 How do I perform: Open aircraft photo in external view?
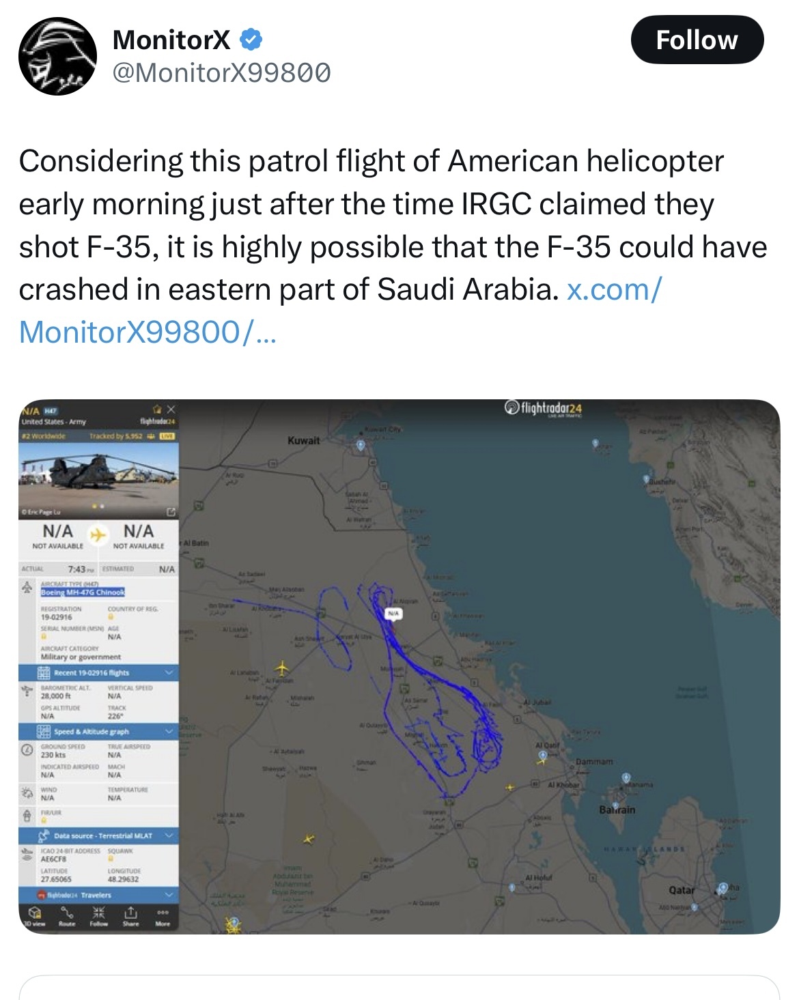click(171, 511)
